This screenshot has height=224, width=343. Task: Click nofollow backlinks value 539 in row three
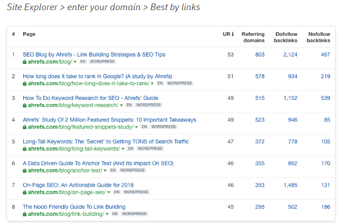[325, 98]
